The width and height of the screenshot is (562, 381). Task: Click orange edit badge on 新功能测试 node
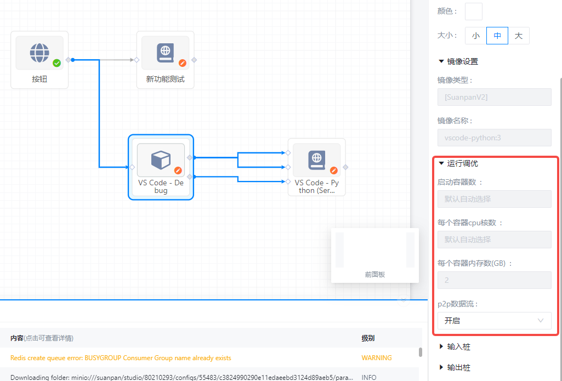coord(183,63)
